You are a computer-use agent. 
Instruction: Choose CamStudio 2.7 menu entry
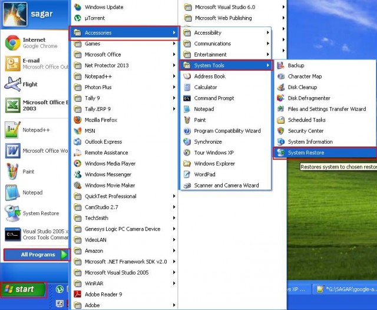(x=124, y=207)
